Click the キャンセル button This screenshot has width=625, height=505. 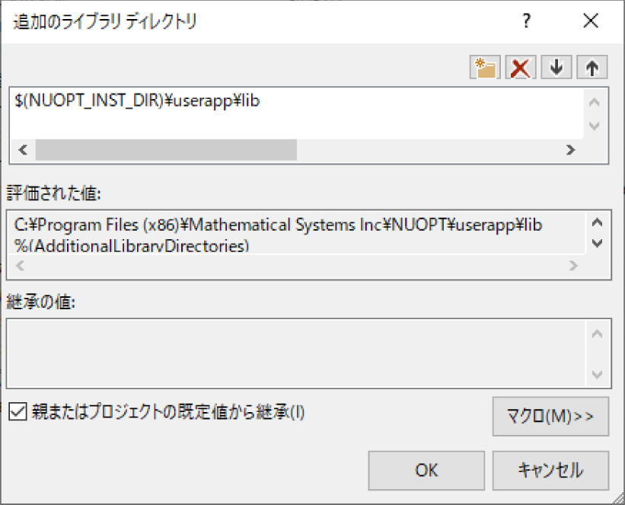[x=550, y=470]
